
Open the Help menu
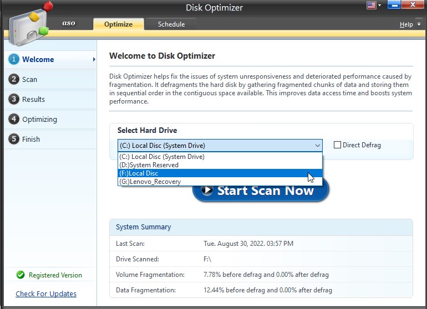click(406, 24)
